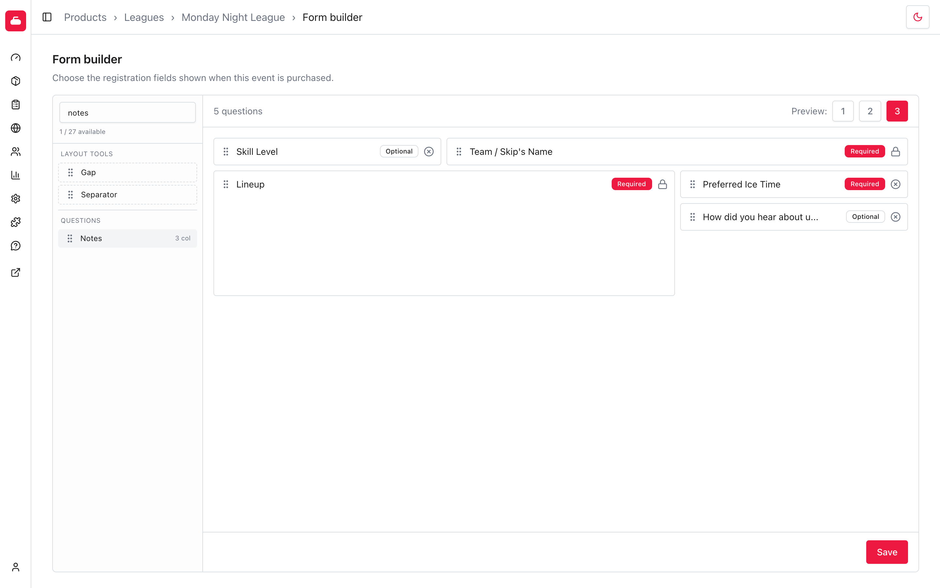
Task: Open the external link icon in sidebar
Action: [x=16, y=273]
